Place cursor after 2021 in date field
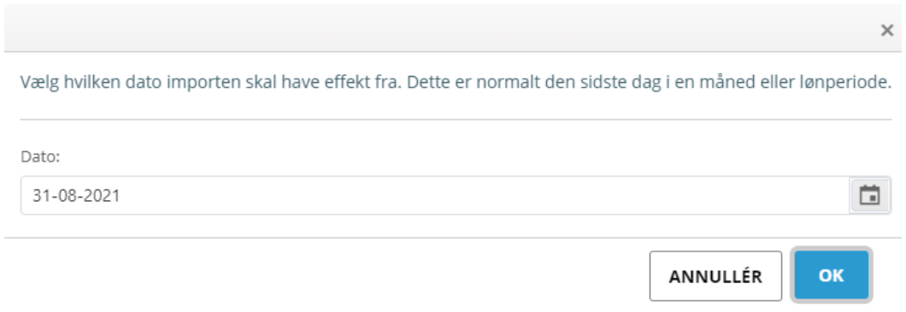Image resolution: width=906 pixels, height=312 pixels. pyautogui.click(x=121, y=196)
